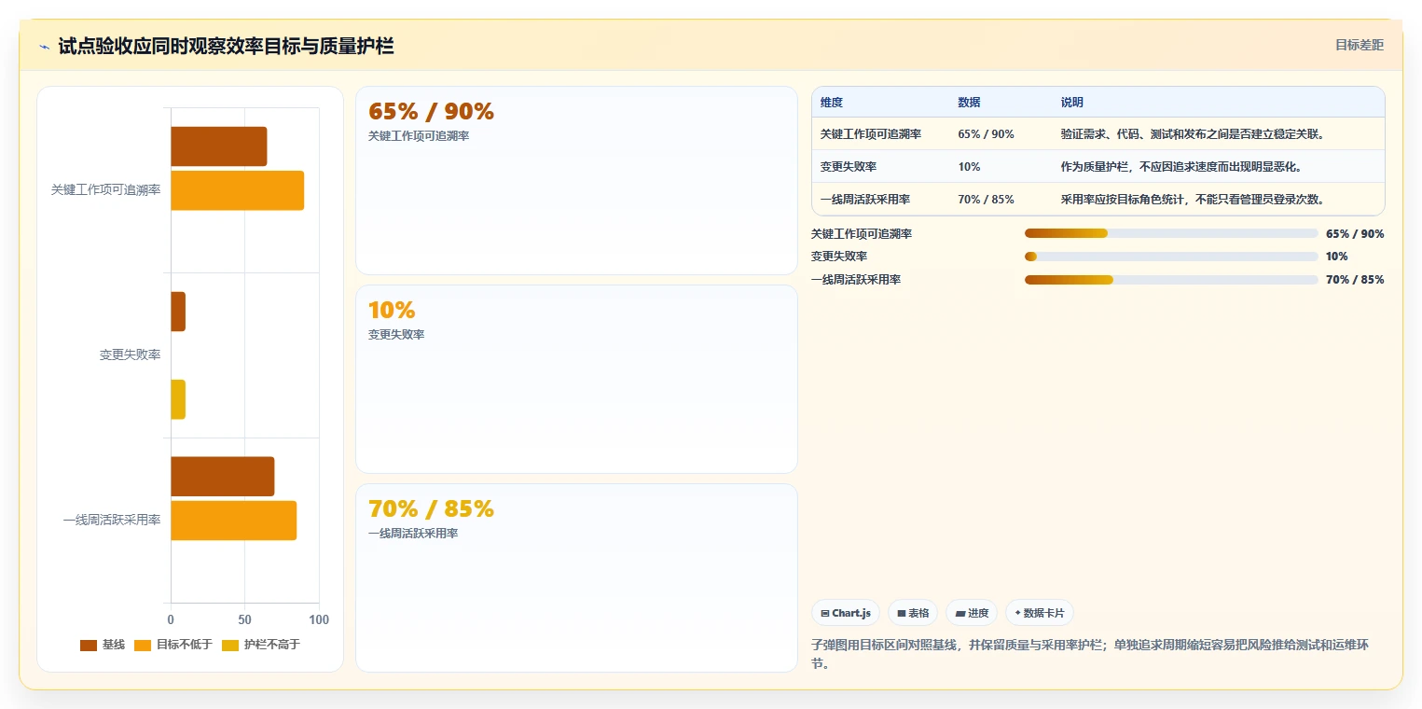Click the slide title 试点验收应同时观察效率目标与质量护栏
1422x709 pixels.
pyautogui.click(x=226, y=46)
